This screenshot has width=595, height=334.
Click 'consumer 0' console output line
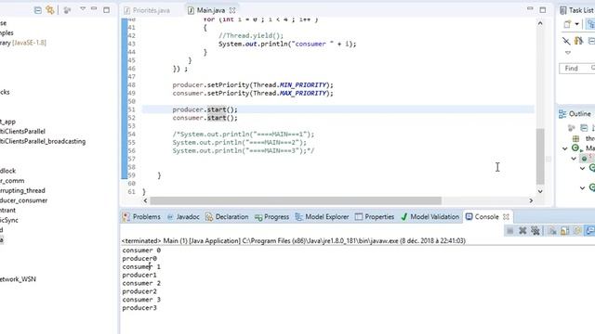click(x=141, y=250)
